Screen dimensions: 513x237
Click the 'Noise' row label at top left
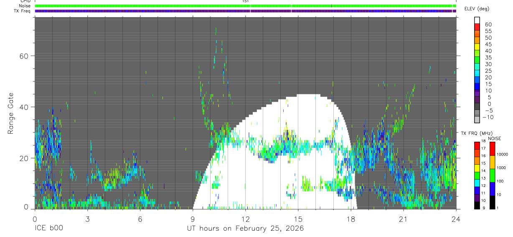[x=25, y=6]
